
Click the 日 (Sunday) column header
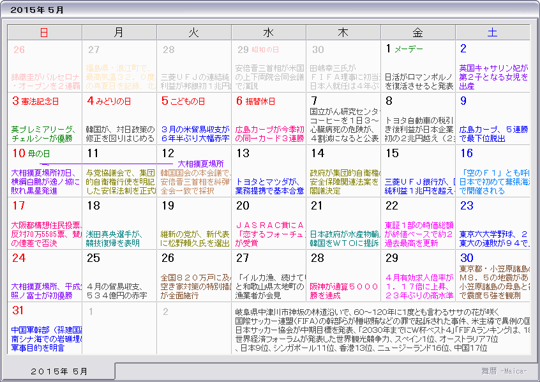[x=45, y=31]
